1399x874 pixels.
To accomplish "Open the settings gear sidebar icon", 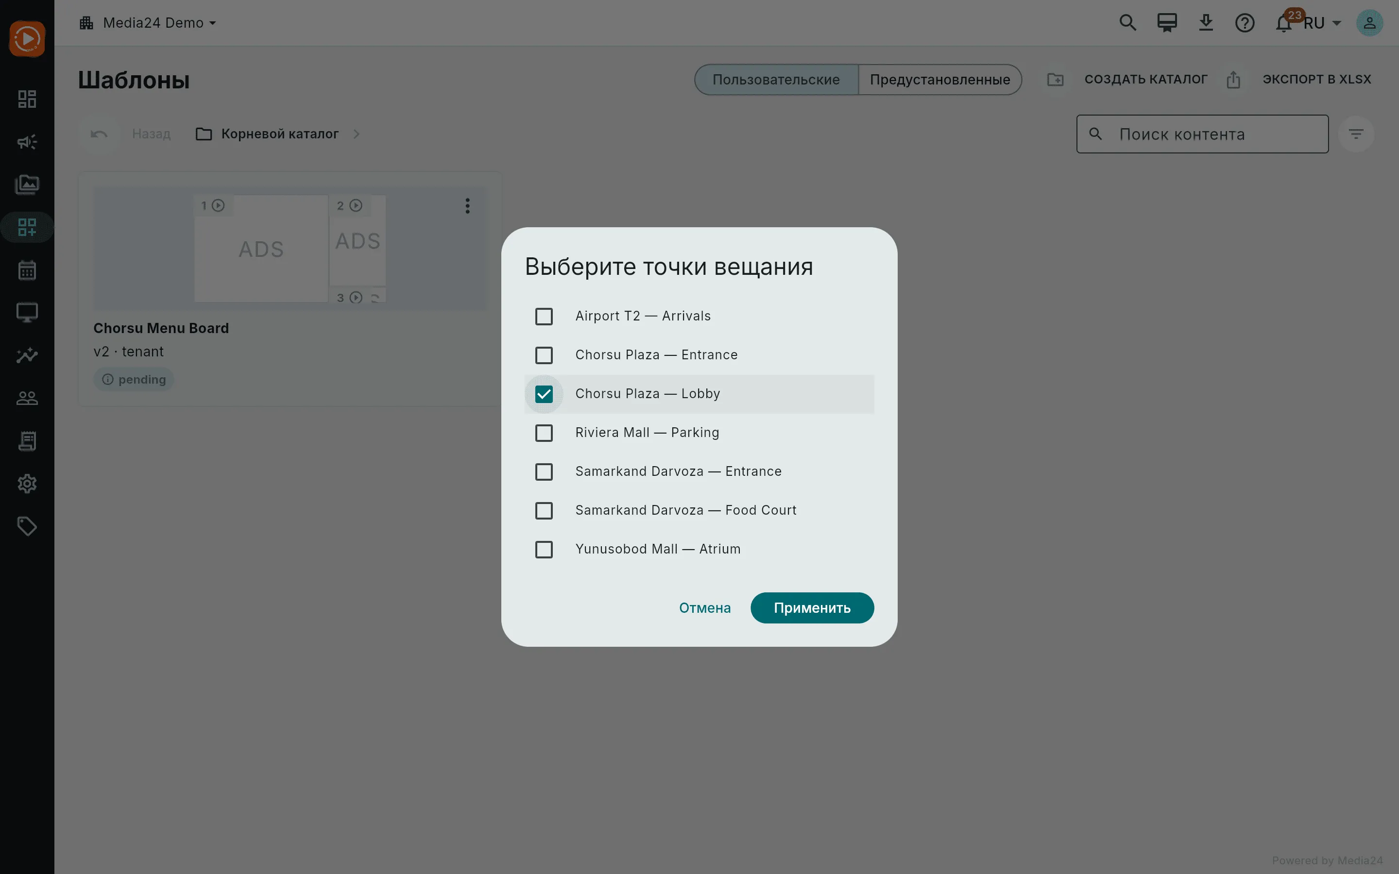I will 27,483.
